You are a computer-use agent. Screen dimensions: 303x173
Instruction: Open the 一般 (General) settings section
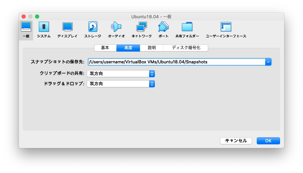tap(26, 30)
